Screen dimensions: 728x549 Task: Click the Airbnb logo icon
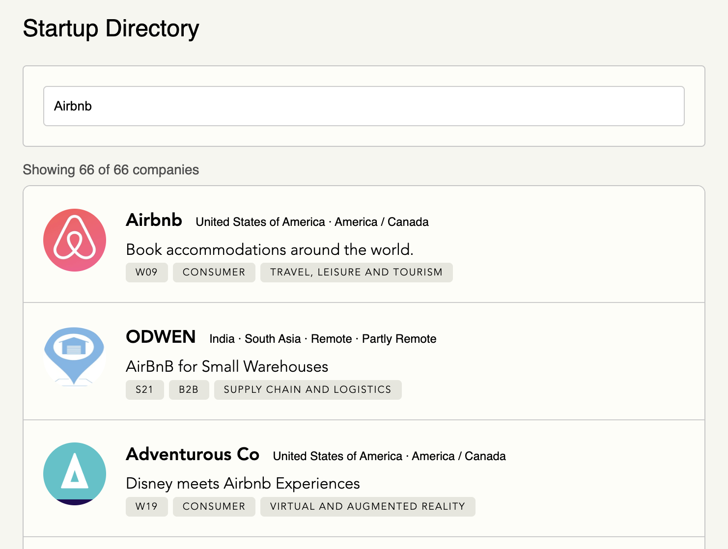75,240
